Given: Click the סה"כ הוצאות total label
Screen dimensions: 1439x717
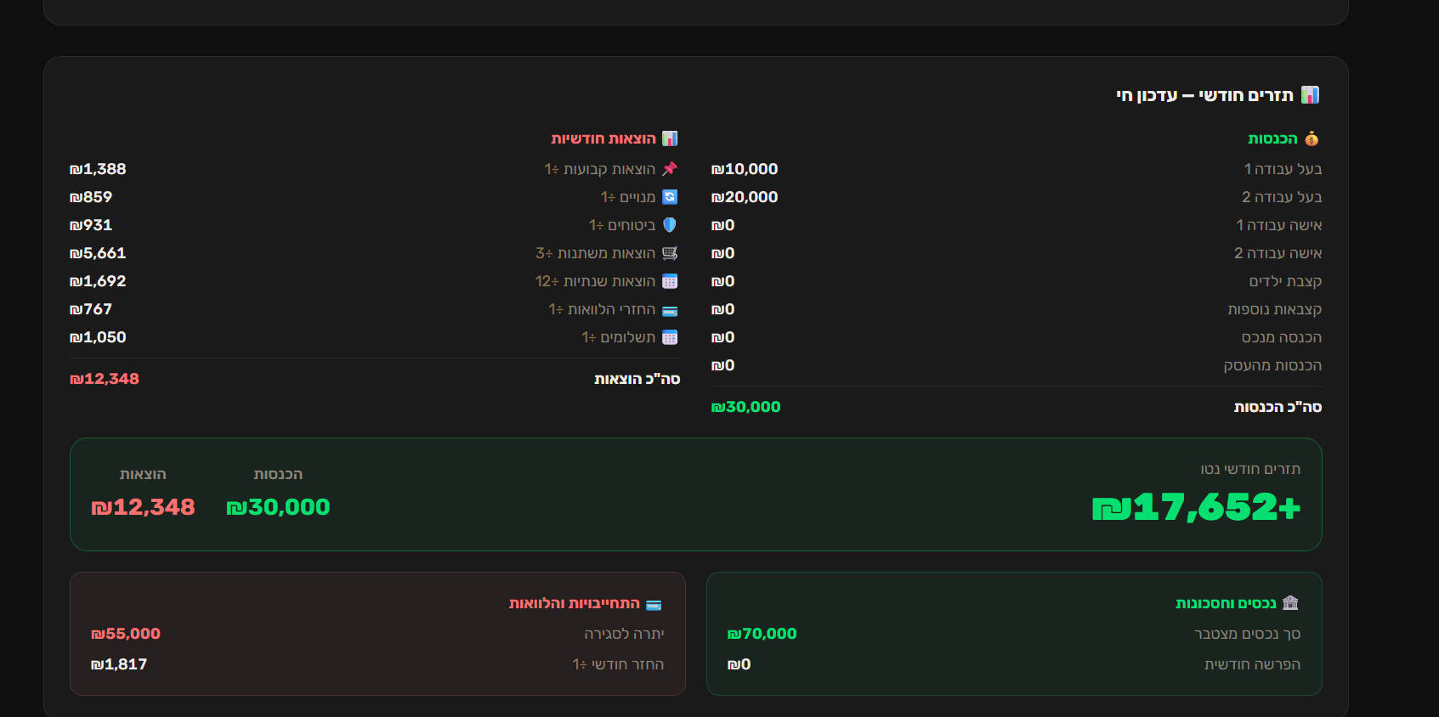Looking at the screenshot, I should pos(637,379).
